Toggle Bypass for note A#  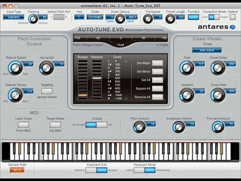[x=83, y=95]
